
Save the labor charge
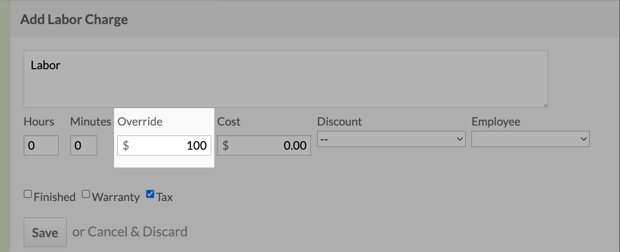(x=45, y=232)
